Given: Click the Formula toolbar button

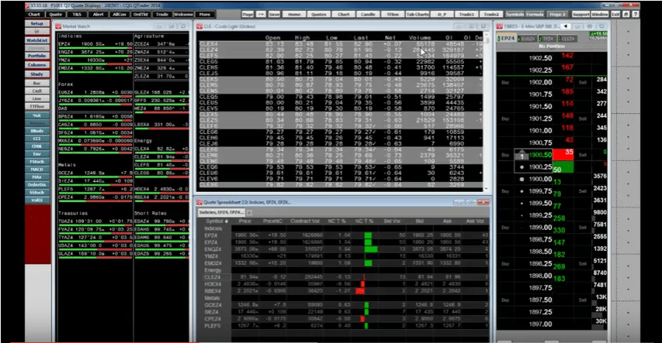Looking at the screenshot, I should point(535,15).
